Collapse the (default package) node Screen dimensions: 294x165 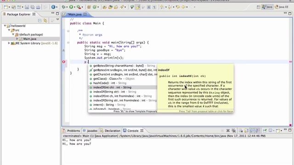click(x=13, y=34)
